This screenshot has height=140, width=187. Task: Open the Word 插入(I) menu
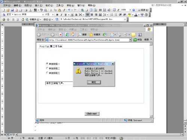[x=39, y=6]
